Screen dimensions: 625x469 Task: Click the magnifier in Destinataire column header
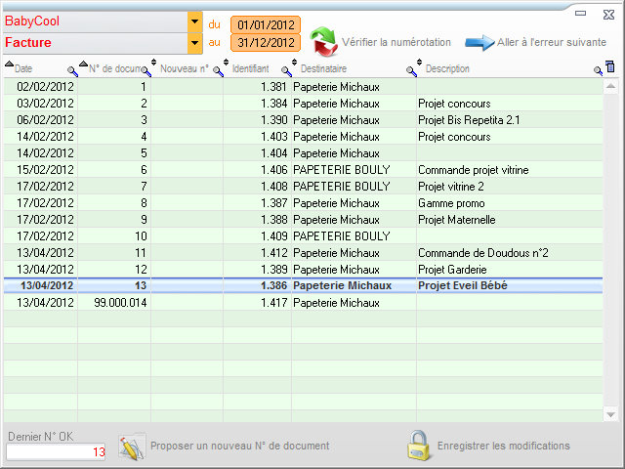coord(412,70)
